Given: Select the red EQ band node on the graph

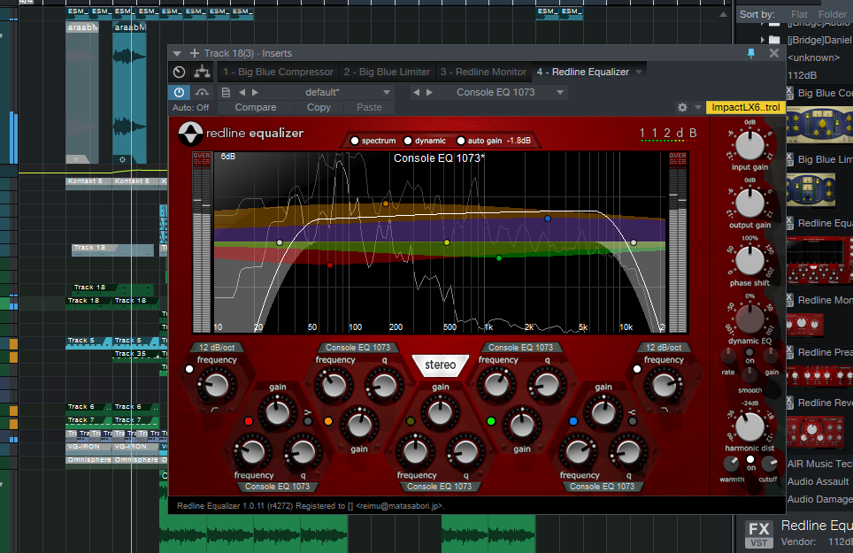Looking at the screenshot, I should point(330,265).
